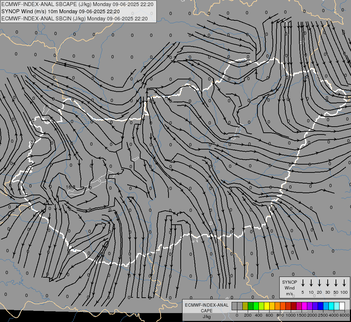Click the 1500 tick label on CAPE scale
351x322 pixels.
[x=302, y=315]
